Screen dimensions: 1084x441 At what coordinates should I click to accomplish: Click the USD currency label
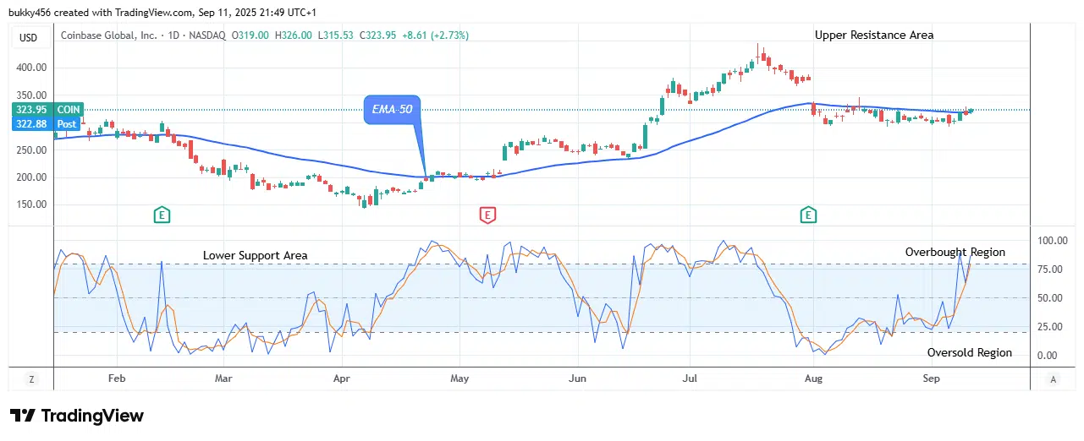(x=29, y=37)
